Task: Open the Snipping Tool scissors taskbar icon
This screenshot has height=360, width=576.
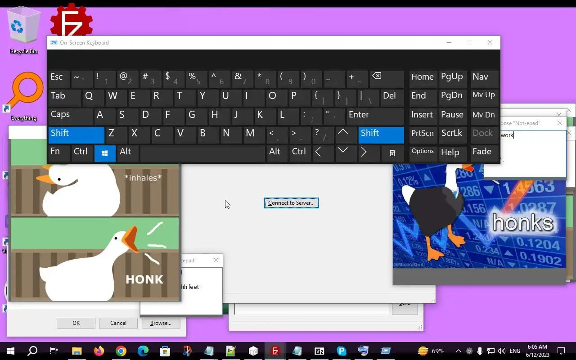Action: pos(187,351)
